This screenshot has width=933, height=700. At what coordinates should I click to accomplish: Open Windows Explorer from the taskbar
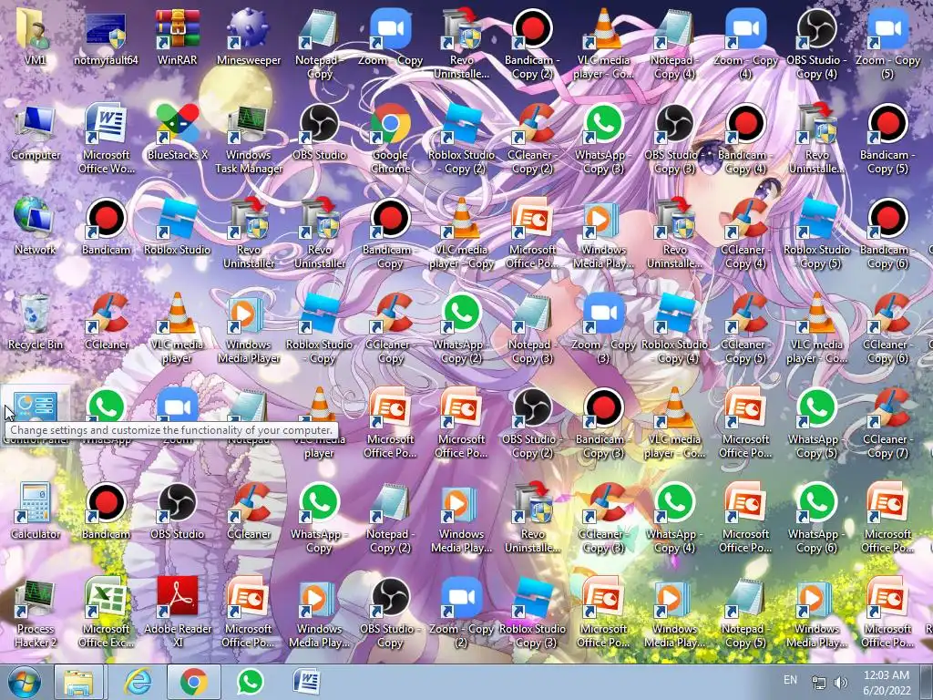click(x=79, y=682)
